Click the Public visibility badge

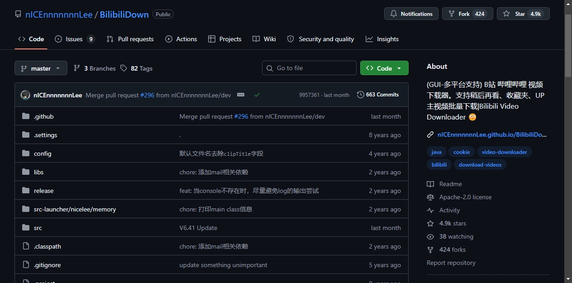[163, 14]
